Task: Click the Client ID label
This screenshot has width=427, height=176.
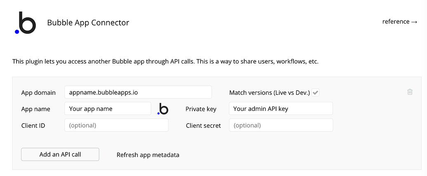Action: coord(33,125)
